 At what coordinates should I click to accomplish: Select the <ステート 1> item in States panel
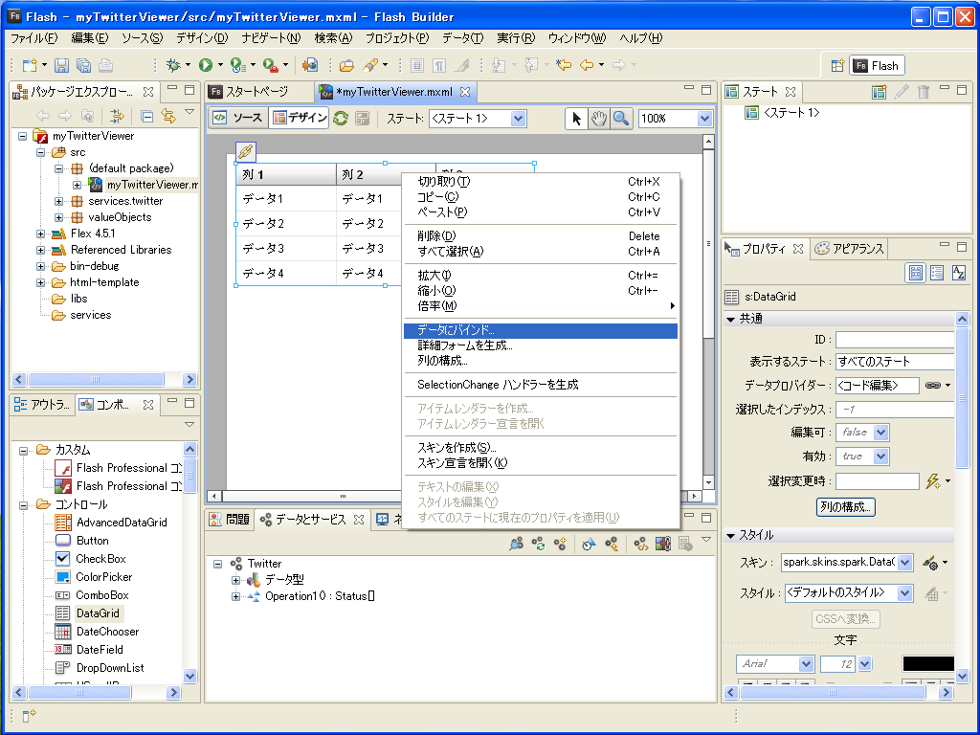[x=782, y=113]
